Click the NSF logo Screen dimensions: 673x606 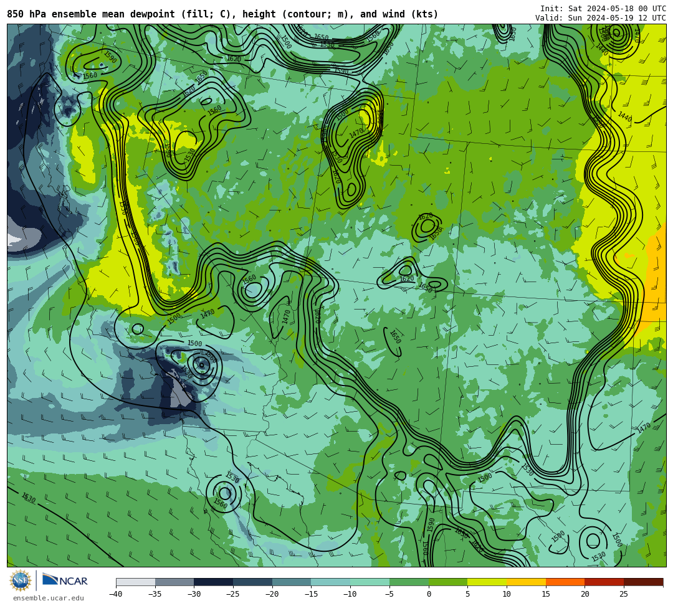pyautogui.click(x=20, y=580)
